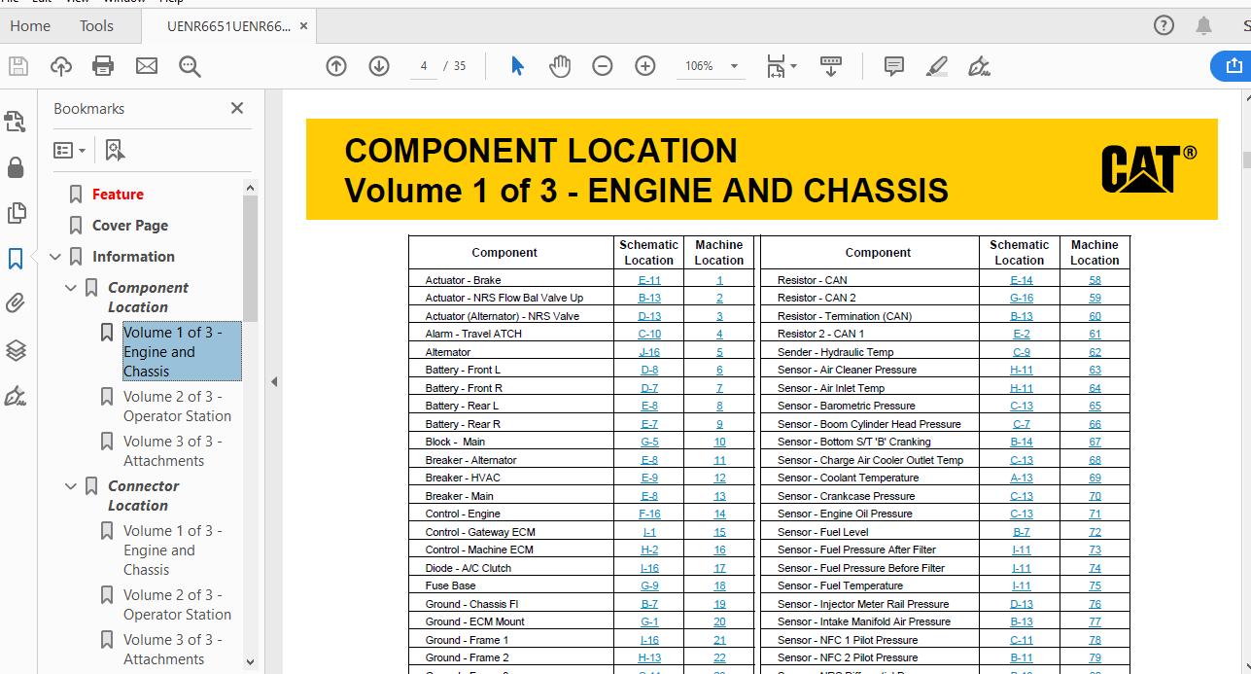Click the bookmarks scrollbar down arrow

point(250,662)
